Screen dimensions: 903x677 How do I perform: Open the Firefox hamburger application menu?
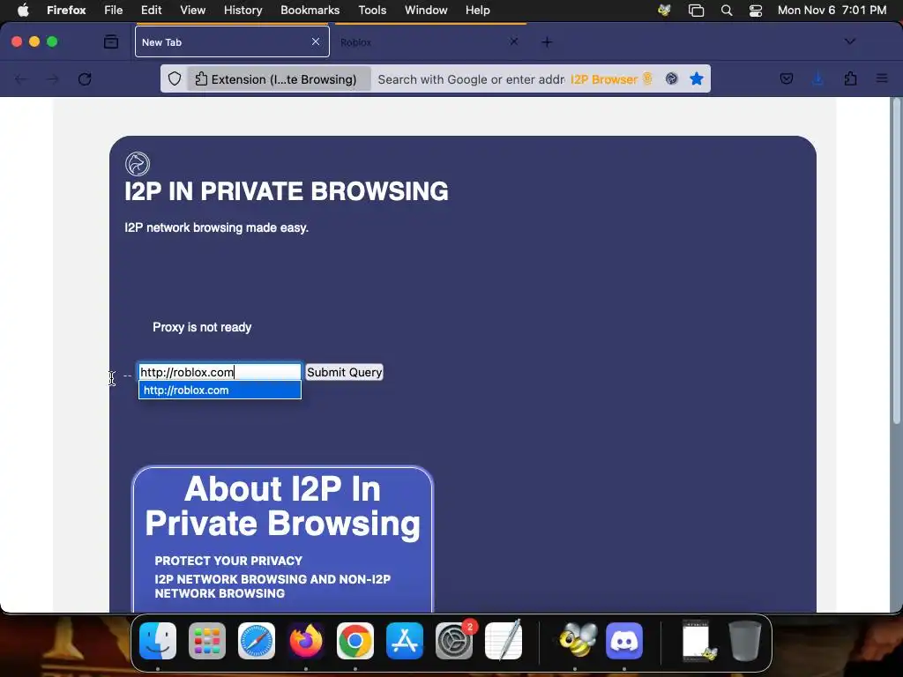pos(882,78)
